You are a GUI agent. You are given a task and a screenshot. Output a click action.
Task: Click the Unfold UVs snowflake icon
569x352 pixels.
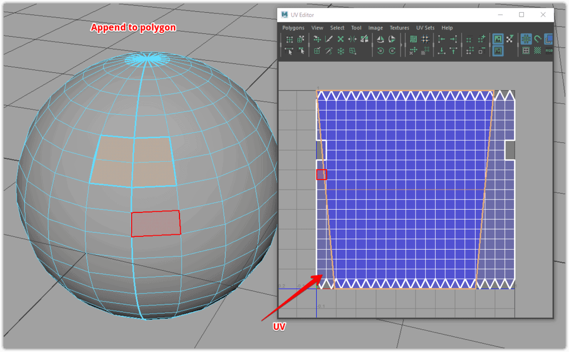(341, 51)
